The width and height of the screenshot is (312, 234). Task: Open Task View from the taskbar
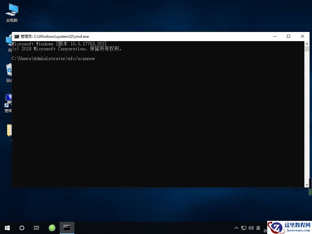[x=37, y=228]
